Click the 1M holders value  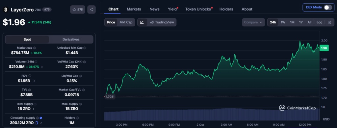pyautogui.click(x=72, y=123)
